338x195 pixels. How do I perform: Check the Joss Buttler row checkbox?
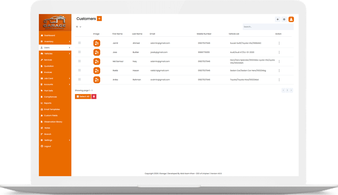click(79, 52)
